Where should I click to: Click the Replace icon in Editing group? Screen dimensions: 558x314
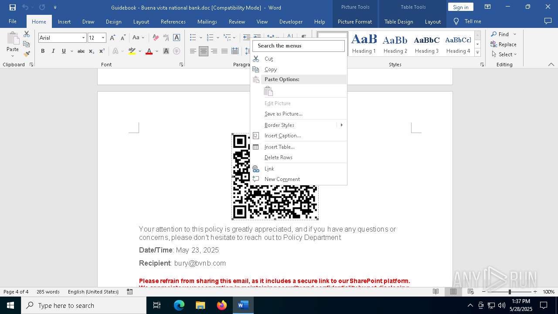[x=504, y=44]
